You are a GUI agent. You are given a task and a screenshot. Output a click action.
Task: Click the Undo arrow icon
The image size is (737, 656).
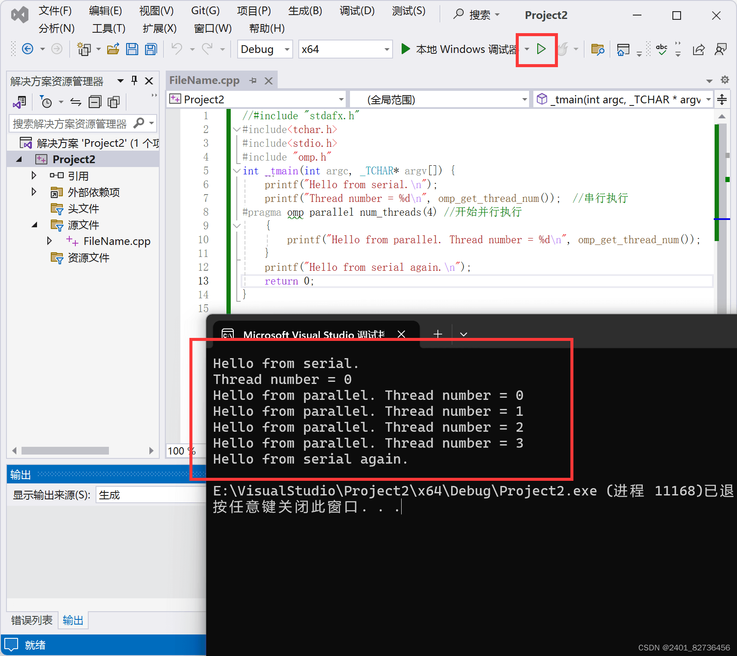click(177, 49)
